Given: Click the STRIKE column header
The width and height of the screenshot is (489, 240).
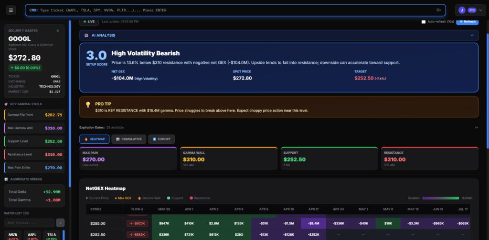Looking at the screenshot, I should tap(96, 209).
